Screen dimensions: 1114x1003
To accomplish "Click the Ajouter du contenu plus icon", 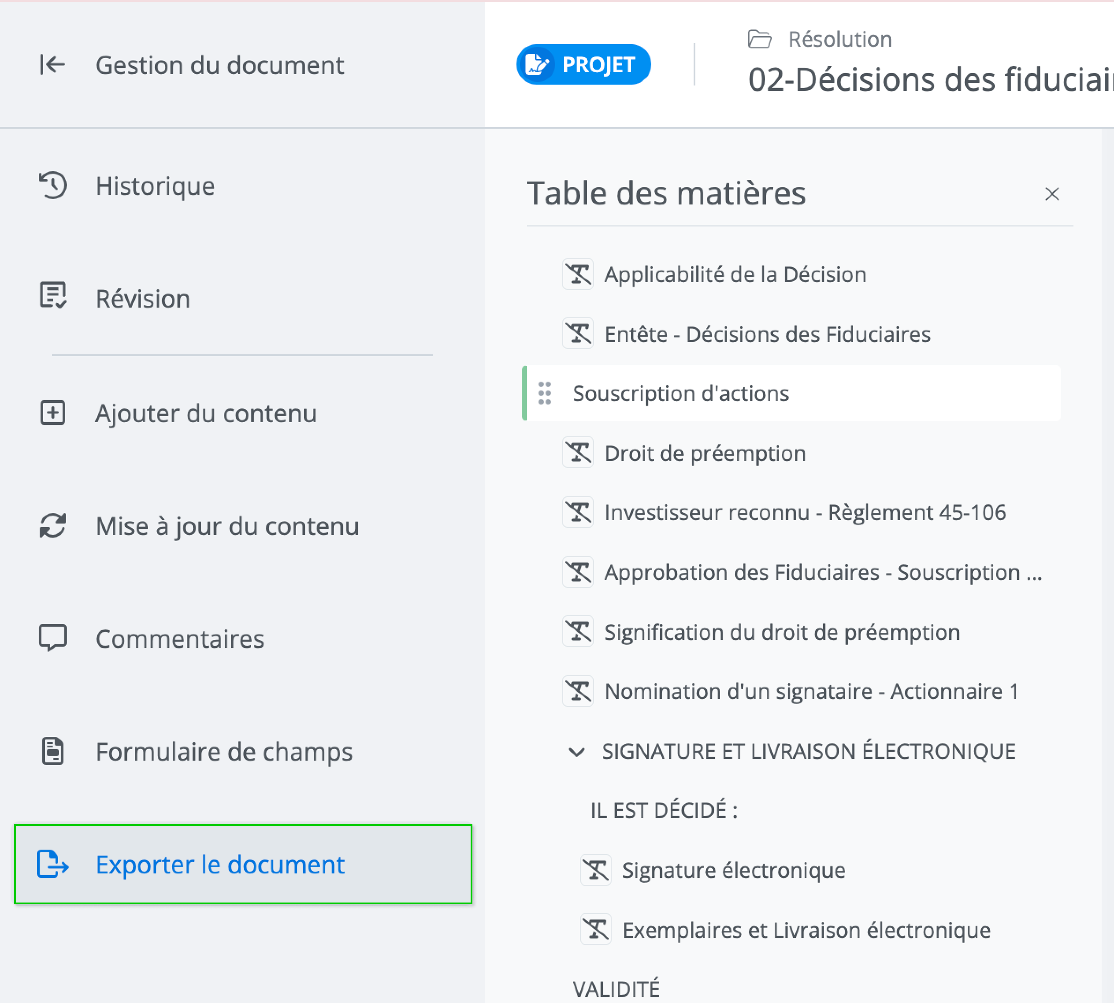I will click(x=53, y=413).
